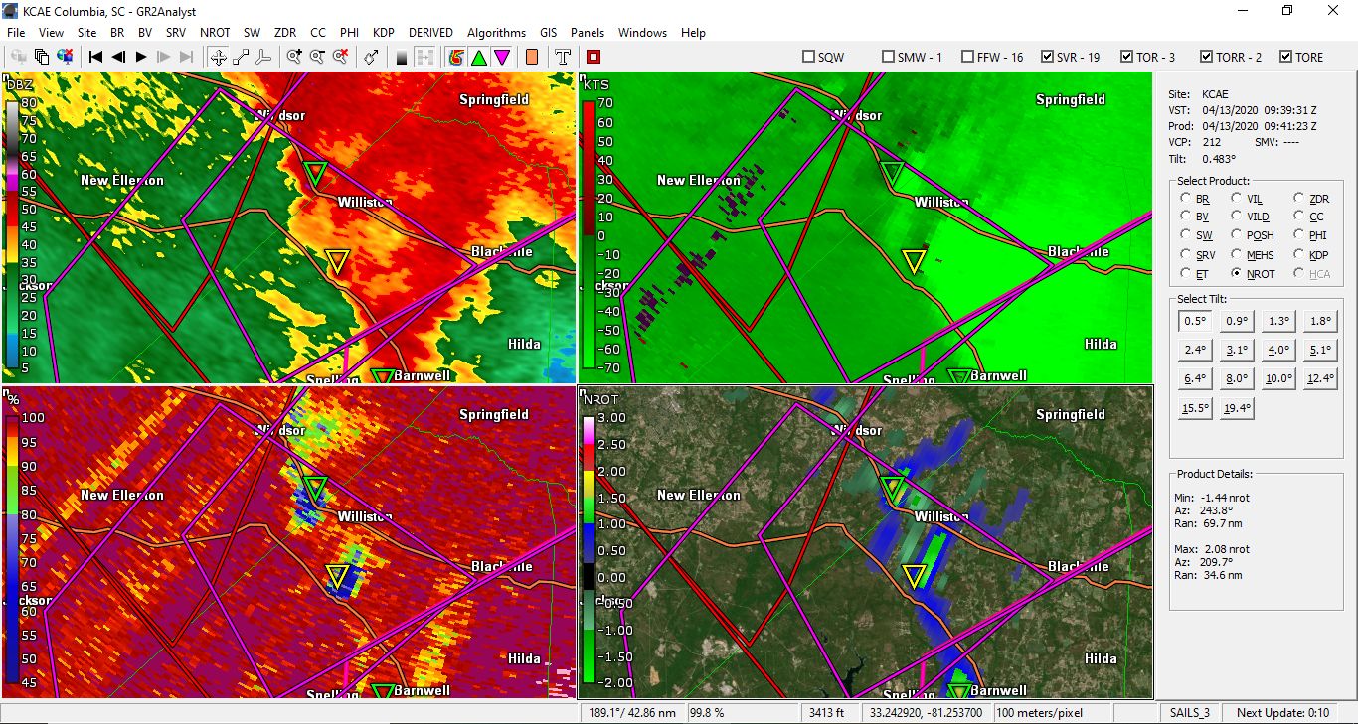
Task: Select the BR product radio button
Action: (1187, 198)
